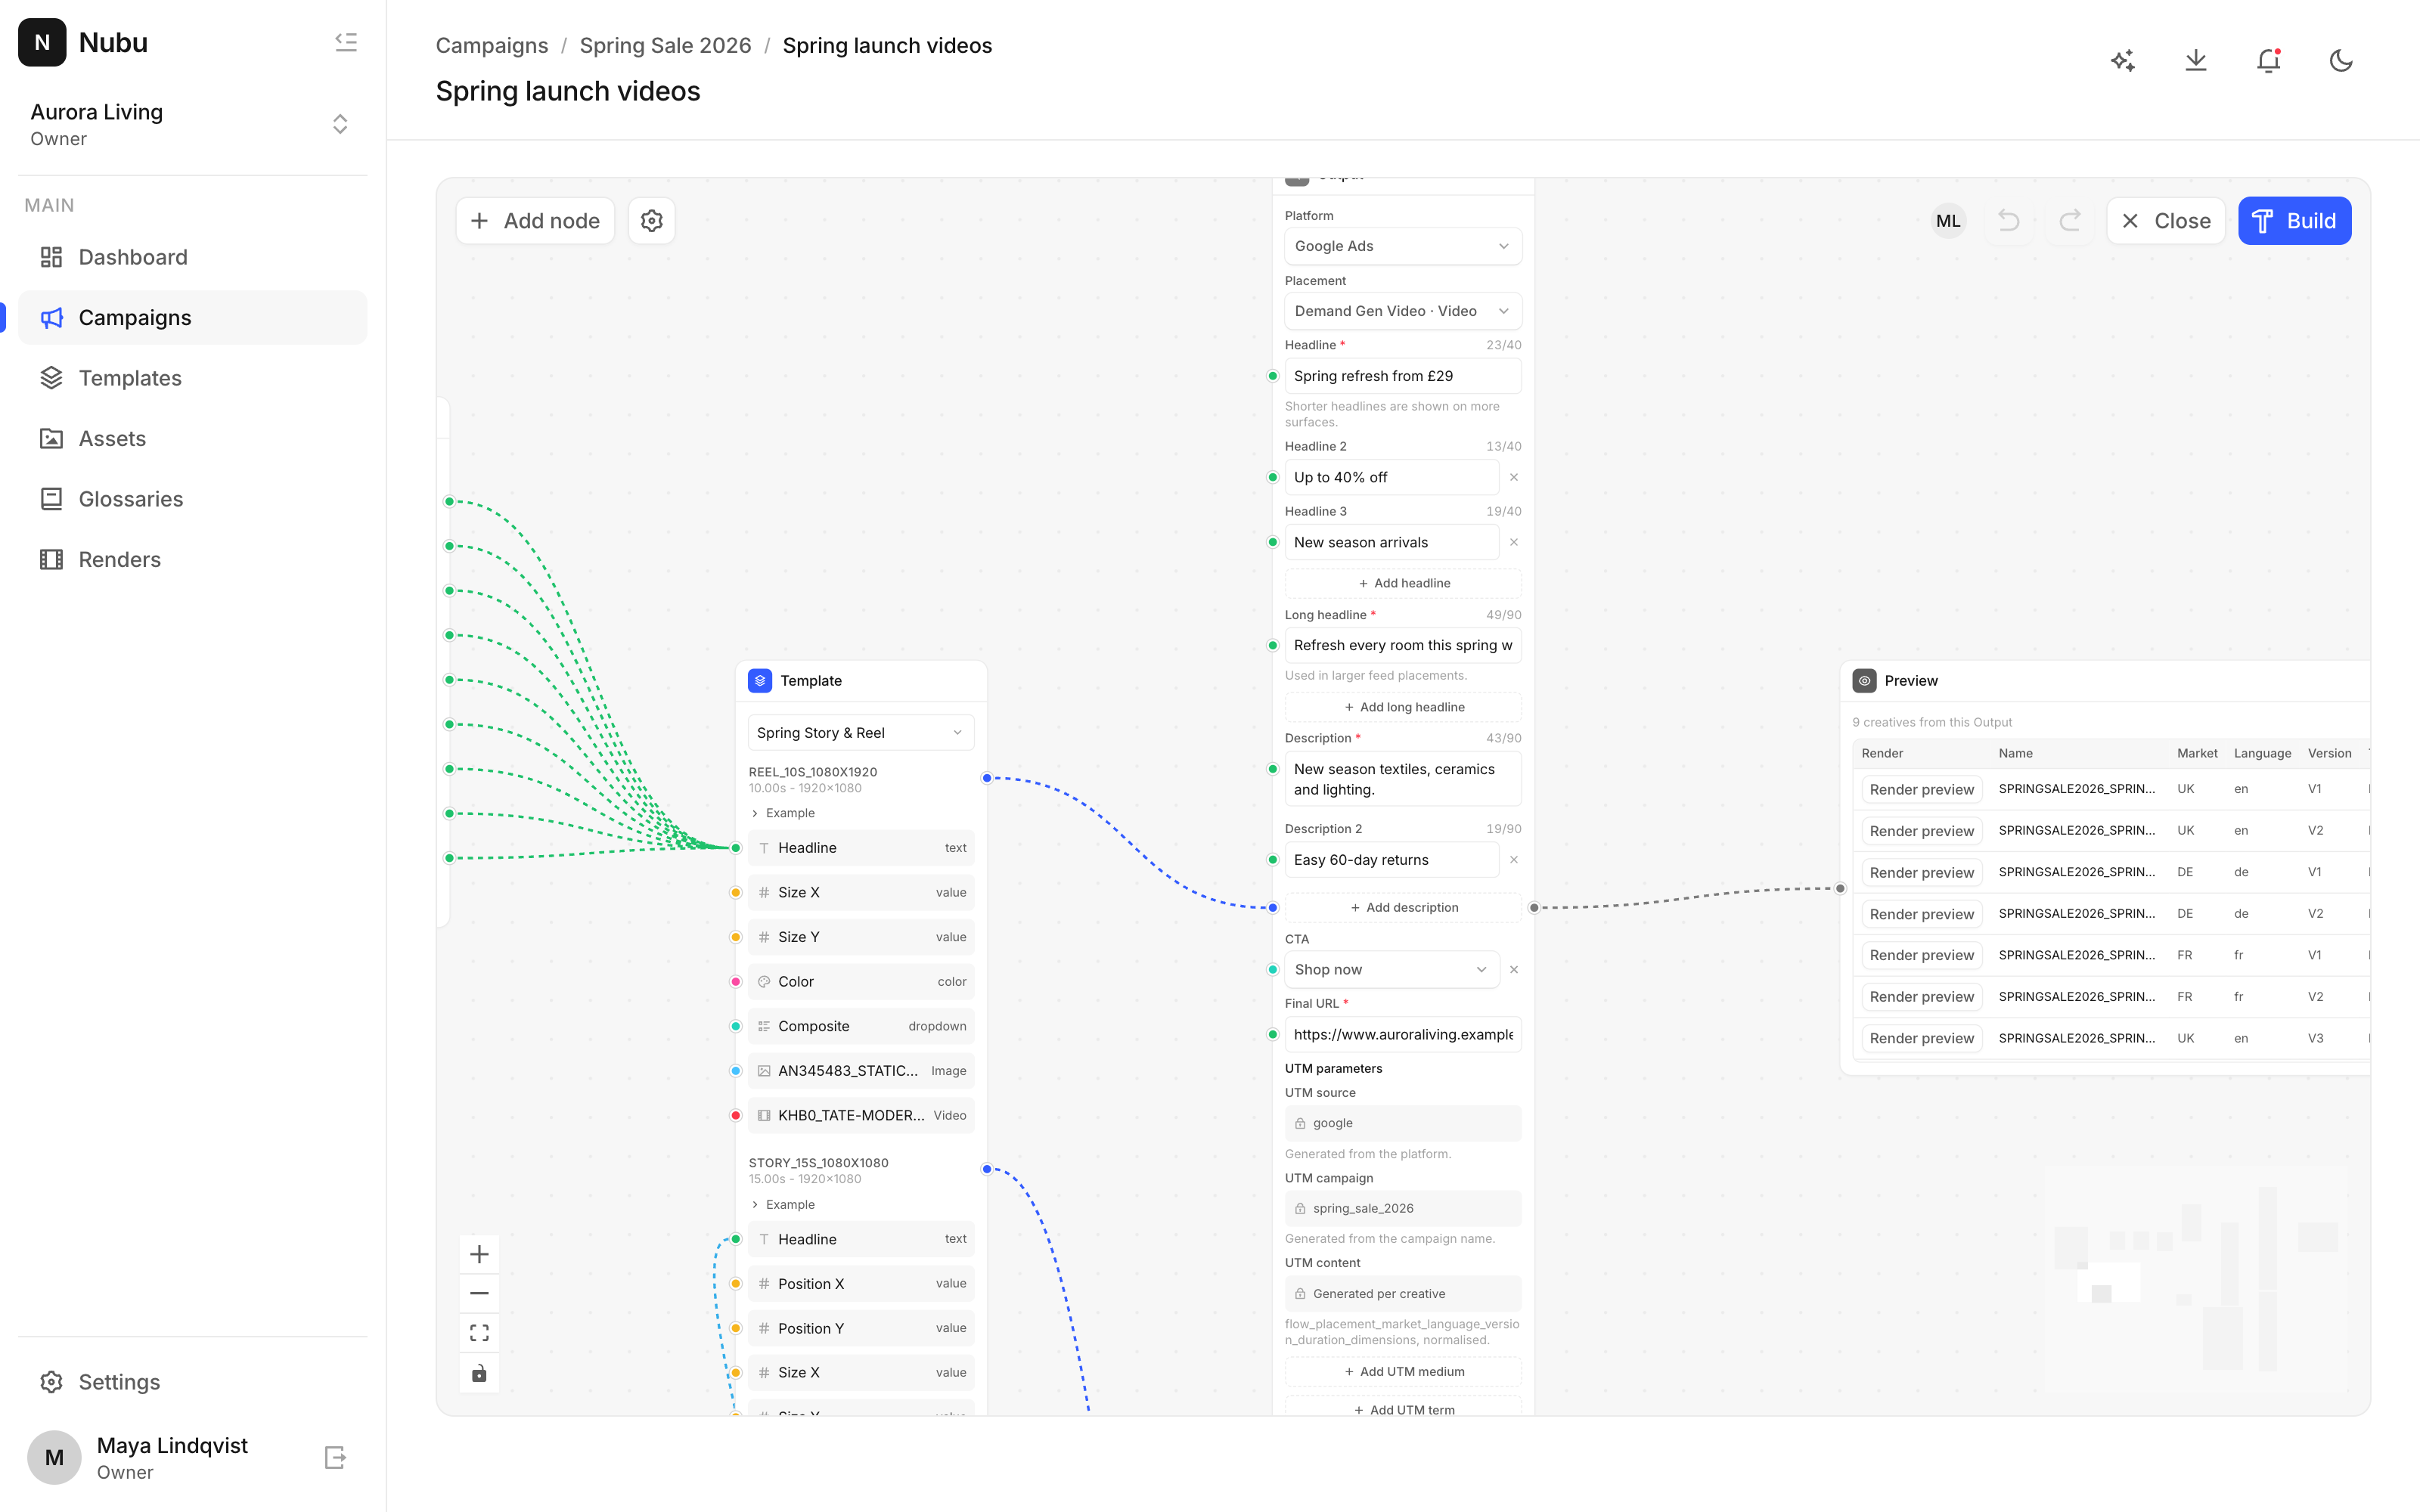Click Add UTM medium
Viewport: 2420px width, 1512px height.
(x=1403, y=1372)
